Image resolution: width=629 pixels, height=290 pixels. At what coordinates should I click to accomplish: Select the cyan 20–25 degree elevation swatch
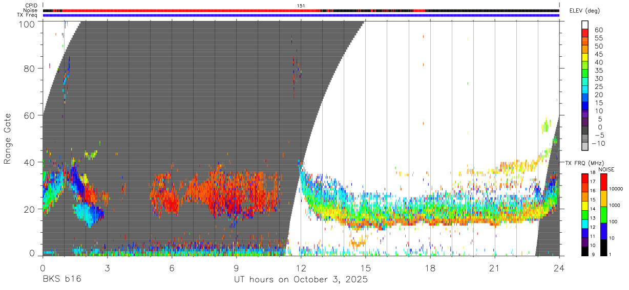click(585, 90)
